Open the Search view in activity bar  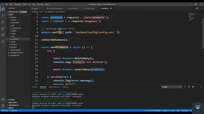pyautogui.click(x=3, y=16)
